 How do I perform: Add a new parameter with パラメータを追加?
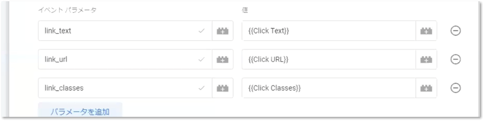coord(80,111)
